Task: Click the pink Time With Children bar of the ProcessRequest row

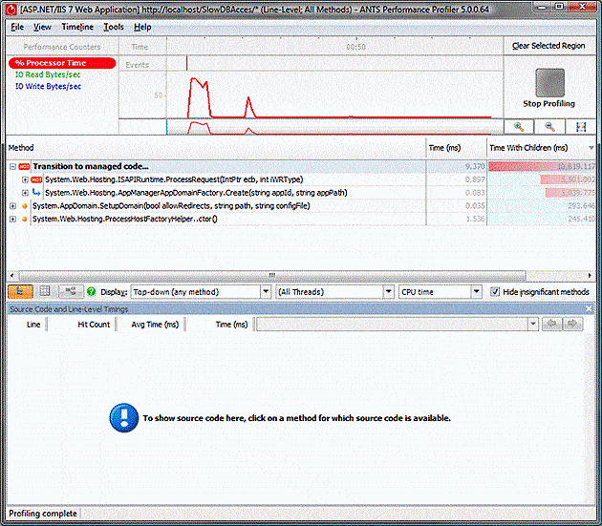Action: [x=568, y=179]
